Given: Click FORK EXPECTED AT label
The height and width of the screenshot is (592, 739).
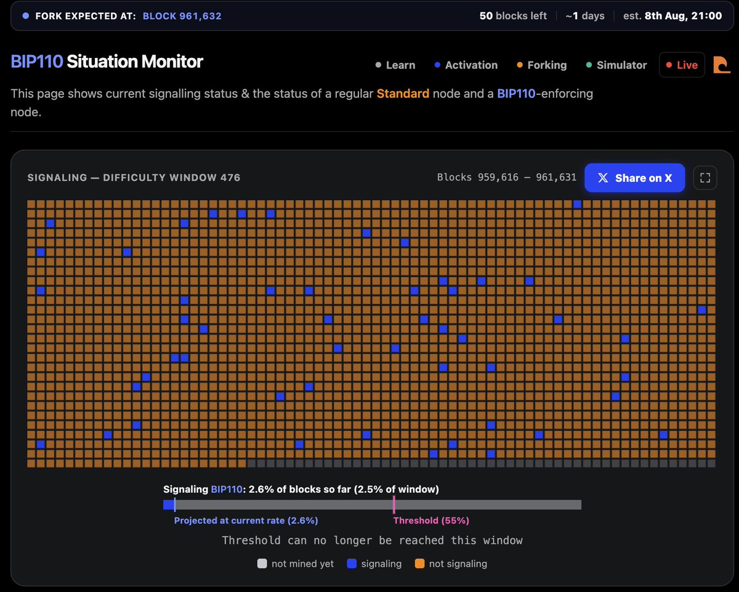Looking at the screenshot, I should point(86,16).
